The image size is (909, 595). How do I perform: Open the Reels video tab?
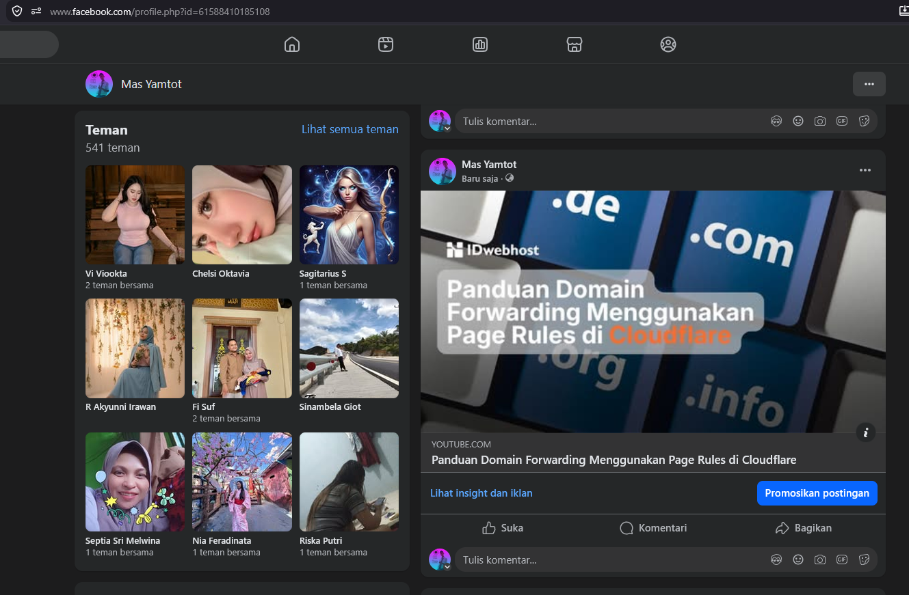386,44
